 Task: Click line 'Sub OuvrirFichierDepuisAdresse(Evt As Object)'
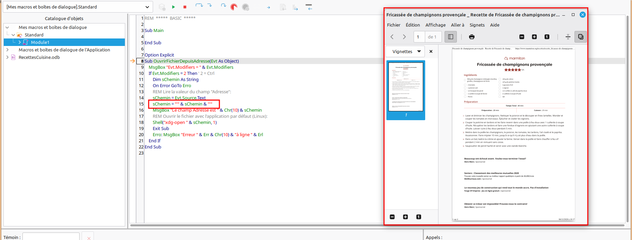click(192, 61)
